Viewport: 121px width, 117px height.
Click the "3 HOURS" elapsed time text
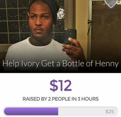point(88,99)
